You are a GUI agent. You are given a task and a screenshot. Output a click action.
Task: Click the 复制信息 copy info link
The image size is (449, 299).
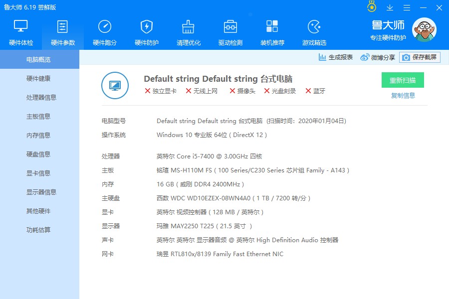click(x=403, y=96)
